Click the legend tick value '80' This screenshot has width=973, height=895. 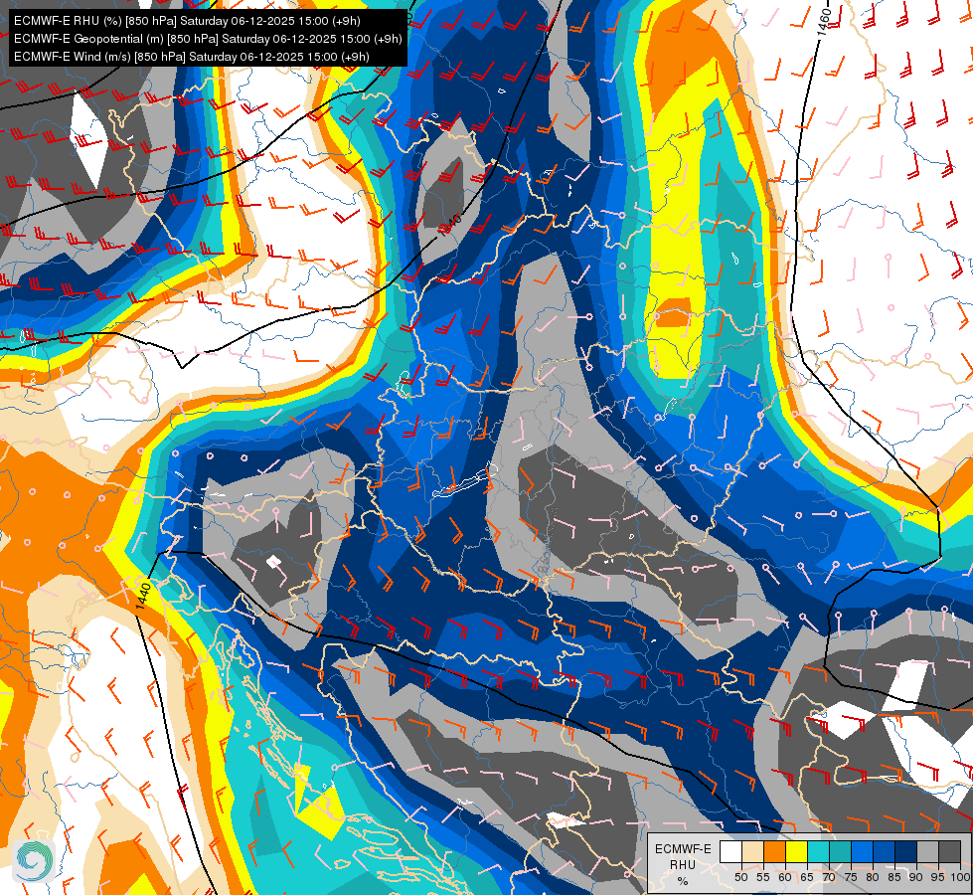click(x=873, y=877)
